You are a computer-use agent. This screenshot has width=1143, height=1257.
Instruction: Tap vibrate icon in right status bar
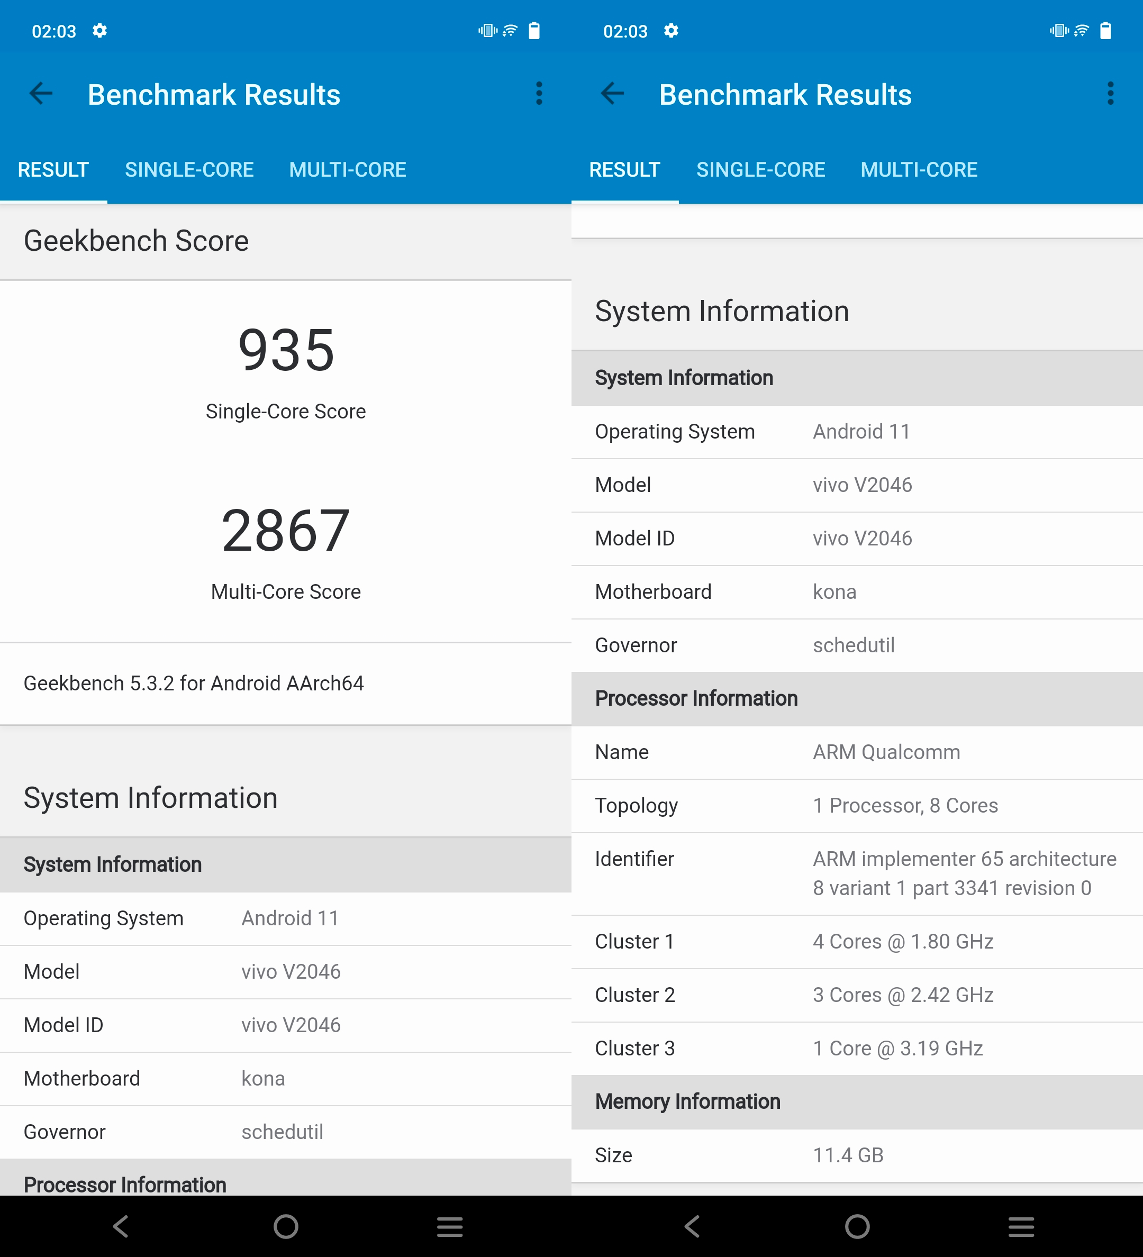(x=1059, y=31)
